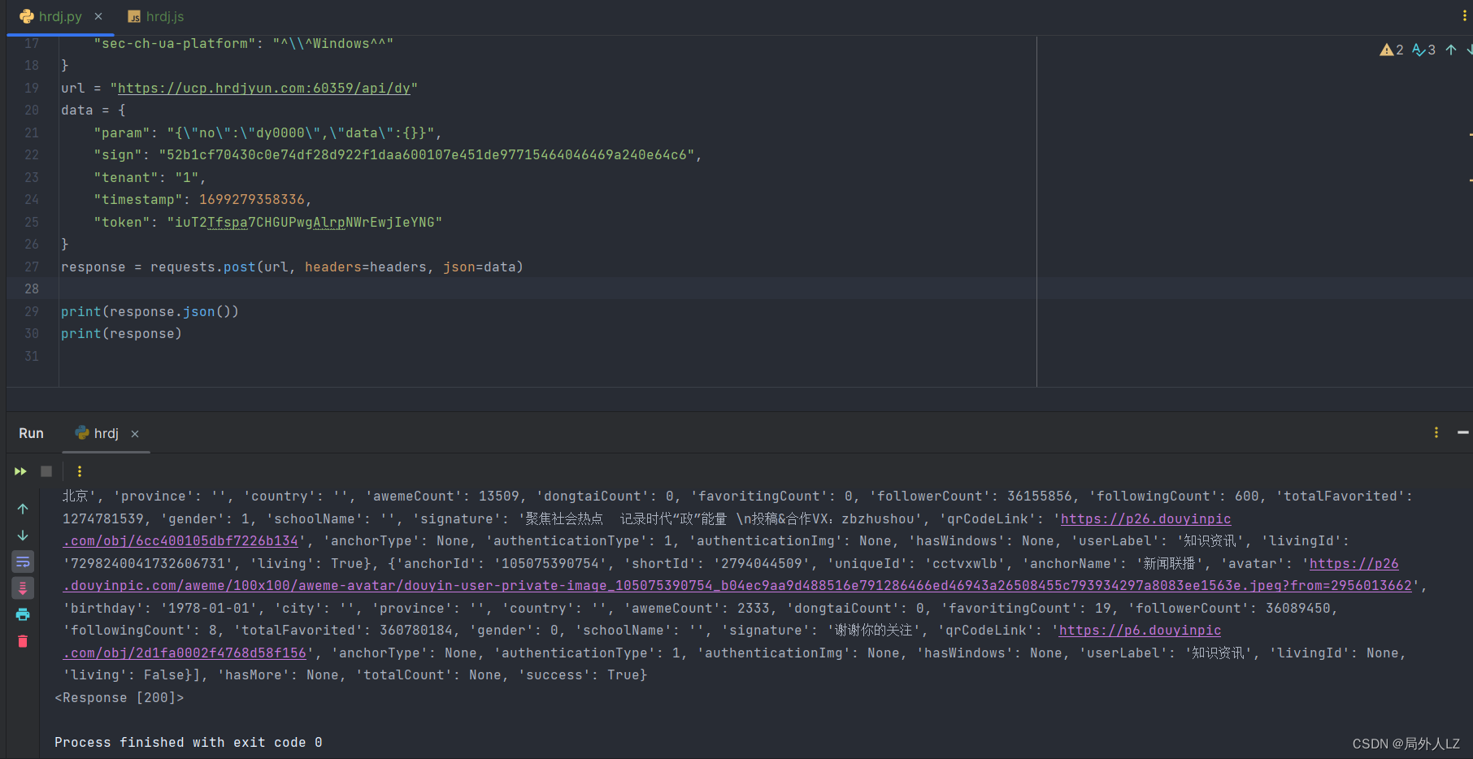The image size is (1473, 759).
Task: Click the "timestamp" value 1699279358336
Action: (252, 199)
